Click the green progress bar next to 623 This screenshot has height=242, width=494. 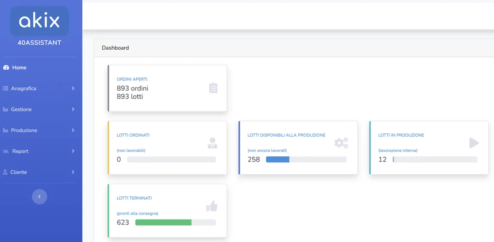[x=175, y=223]
